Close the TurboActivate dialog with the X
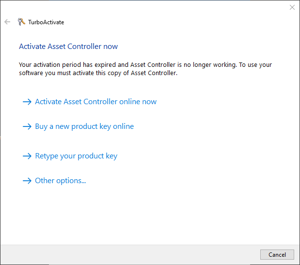The height and width of the screenshot is (265, 300). click(292, 7)
